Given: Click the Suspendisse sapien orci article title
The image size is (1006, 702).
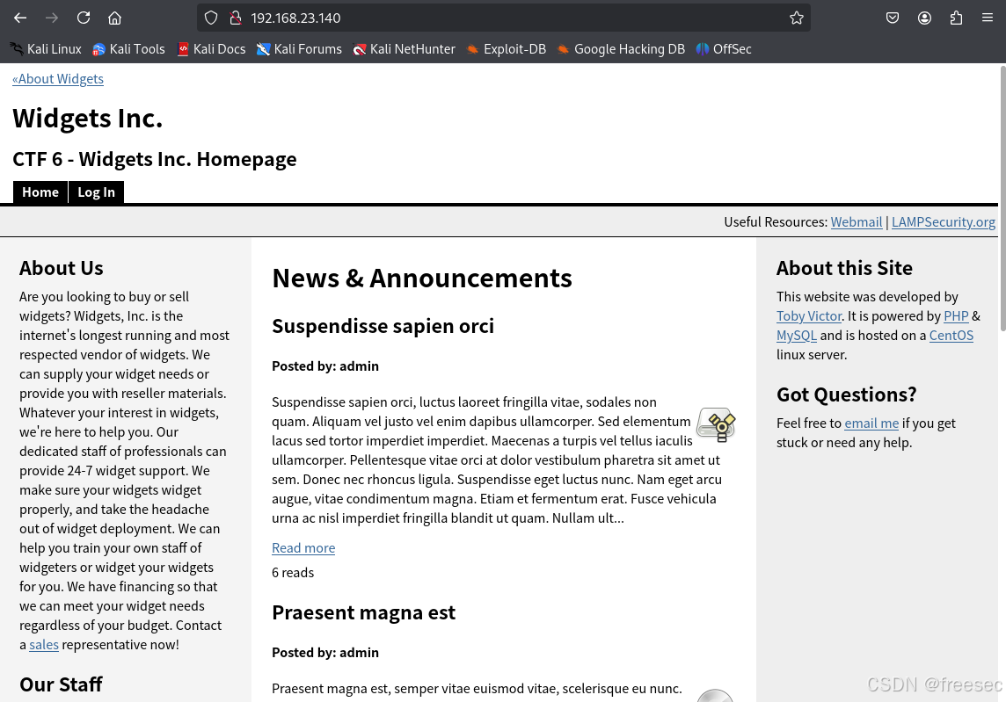Looking at the screenshot, I should [x=383, y=326].
